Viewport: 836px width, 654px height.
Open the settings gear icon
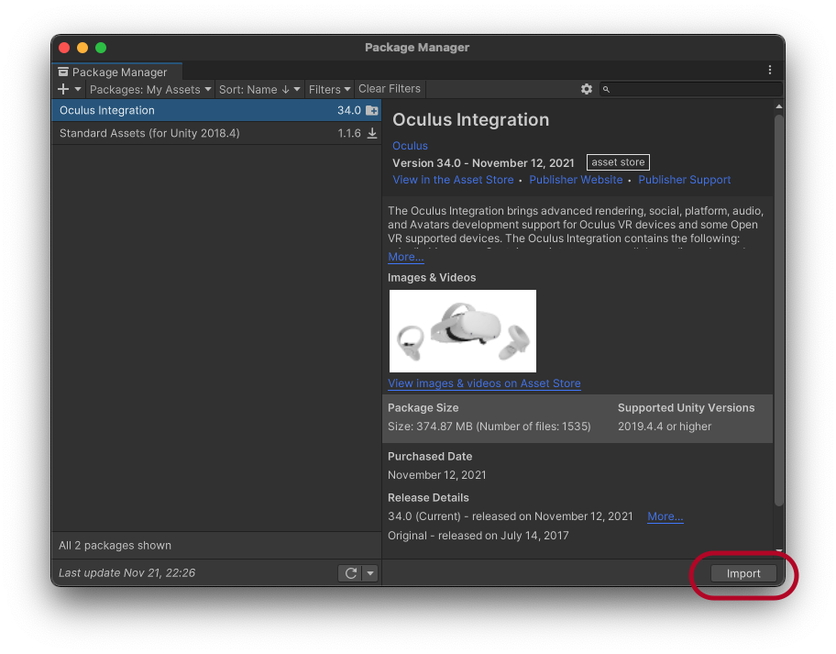click(587, 89)
